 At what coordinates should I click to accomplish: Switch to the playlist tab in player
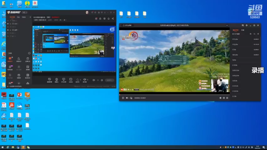236,30
